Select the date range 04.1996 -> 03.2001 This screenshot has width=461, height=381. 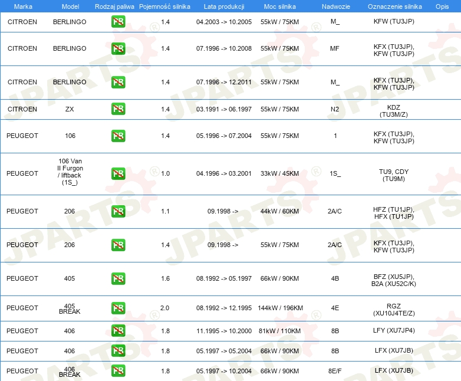tap(224, 173)
